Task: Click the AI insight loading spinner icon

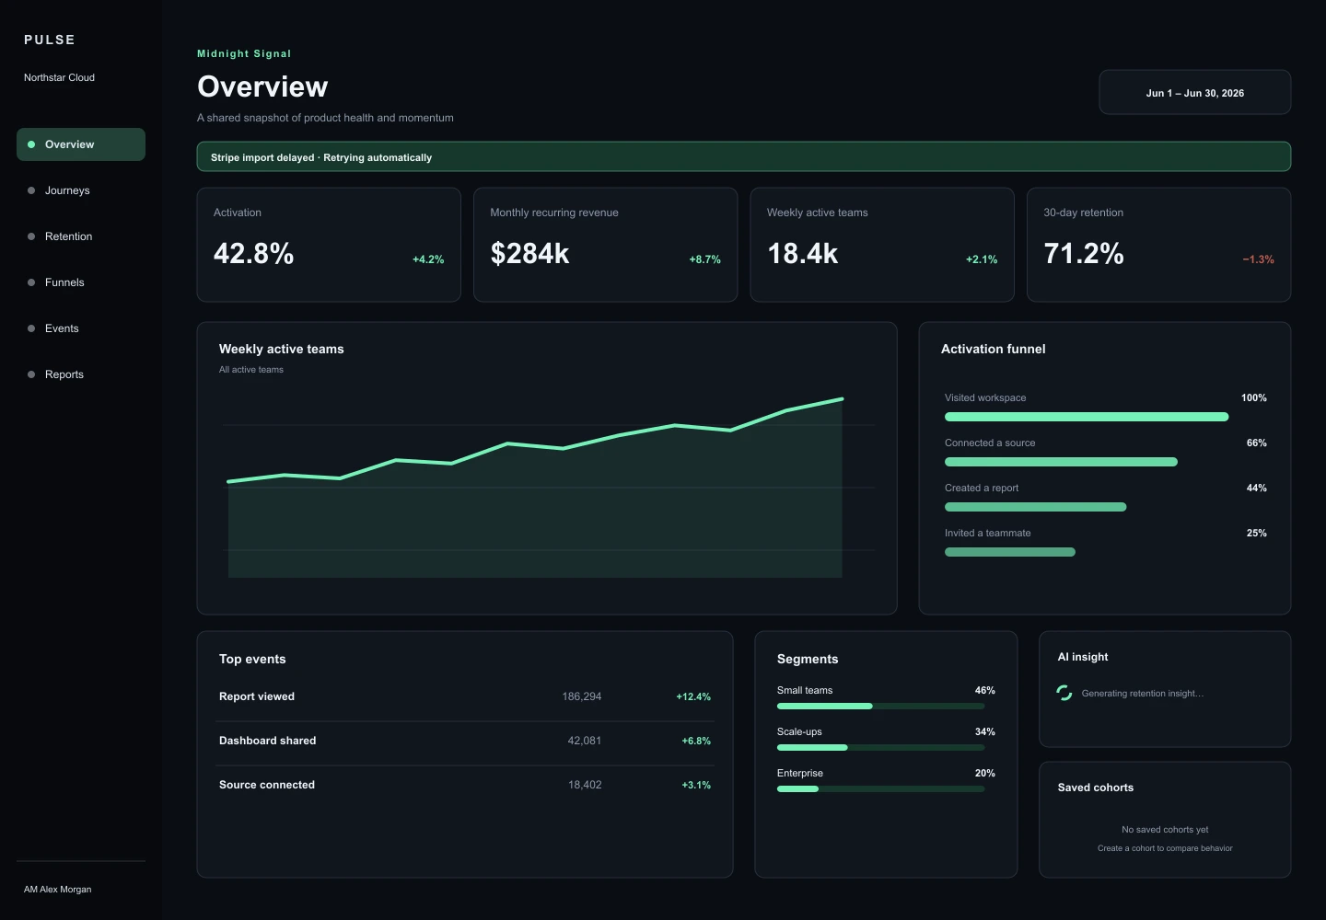Action: click(1064, 693)
